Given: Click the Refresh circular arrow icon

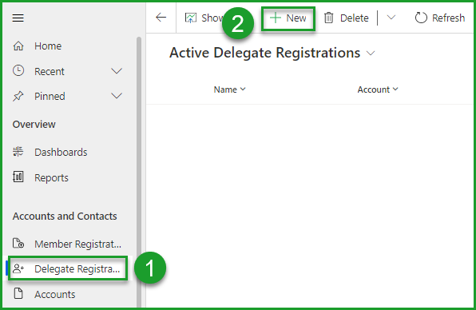Looking at the screenshot, I should 421,18.
